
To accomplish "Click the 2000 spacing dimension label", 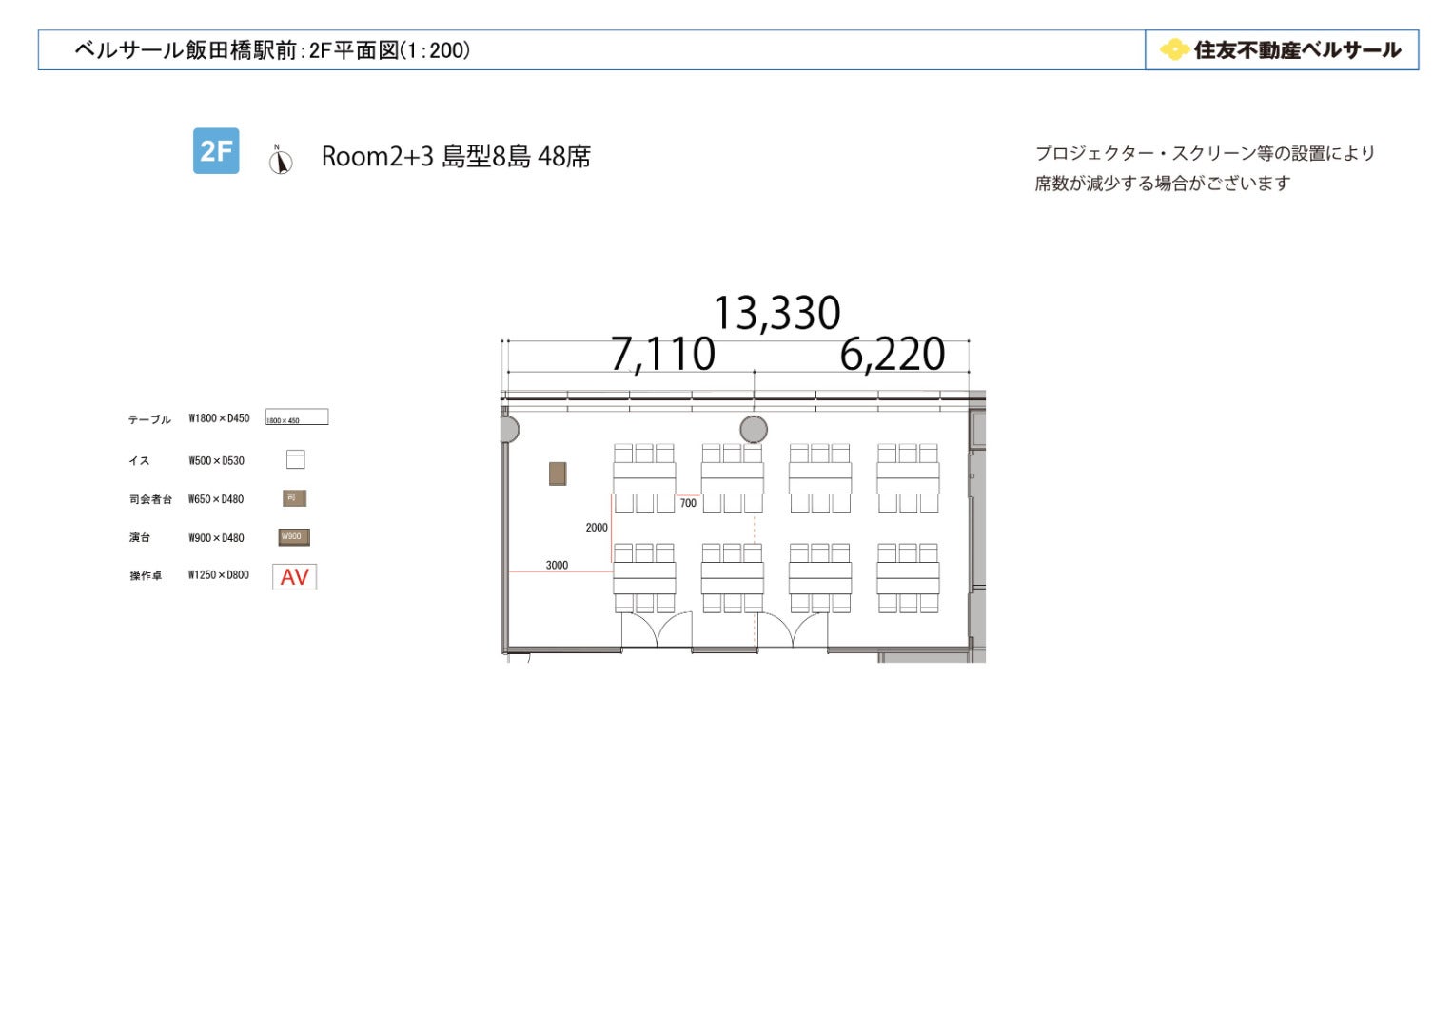I will 597,528.
